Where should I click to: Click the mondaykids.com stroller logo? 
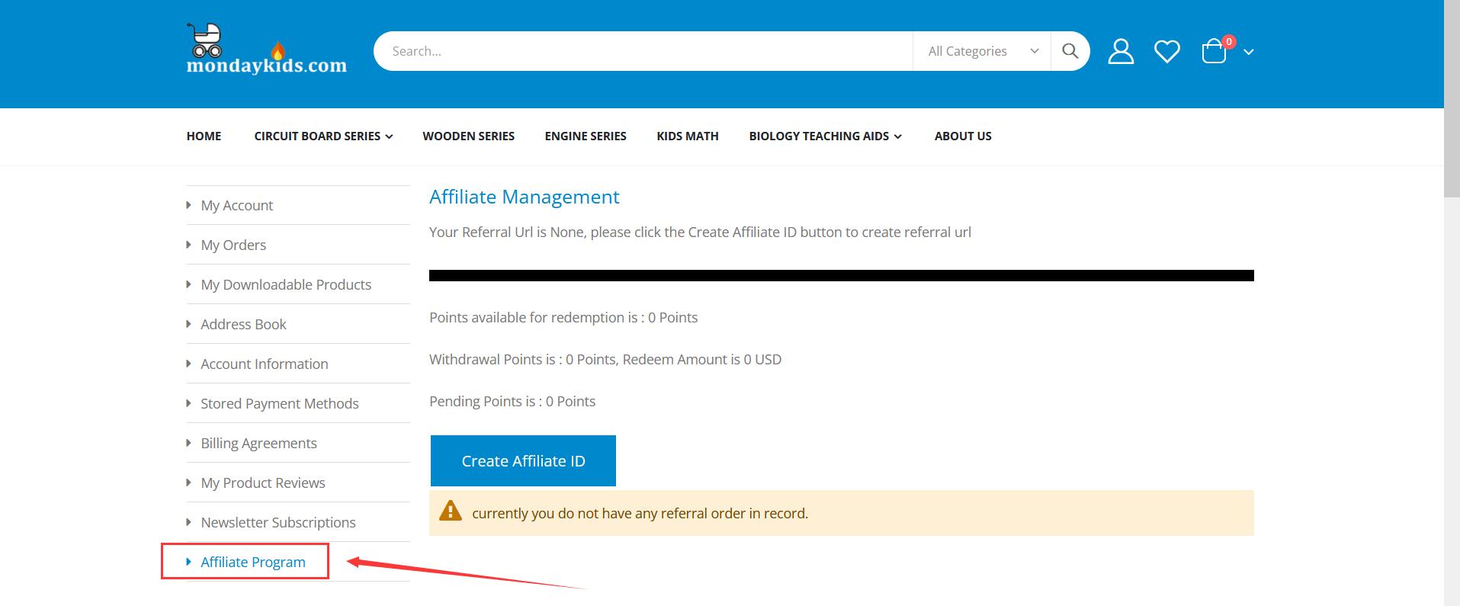point(266,50)
